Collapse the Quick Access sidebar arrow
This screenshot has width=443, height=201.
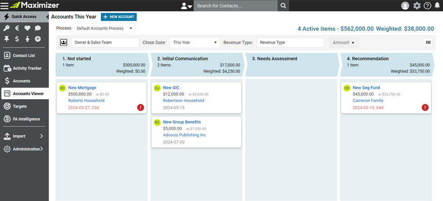coord(47,17)
